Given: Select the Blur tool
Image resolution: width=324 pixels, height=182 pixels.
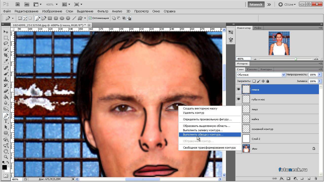Looking at the screenshot, I should click(6, 103).
